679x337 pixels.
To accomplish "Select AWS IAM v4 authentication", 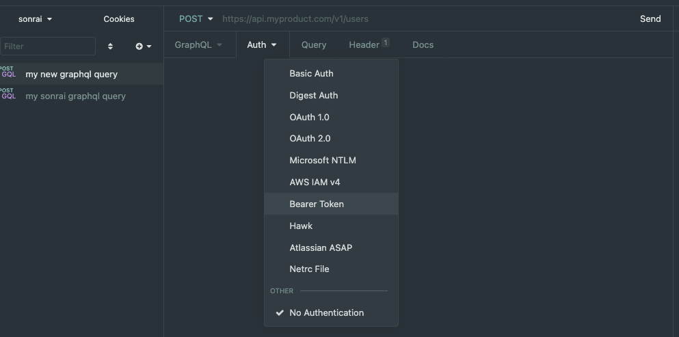I will (315, 182).
